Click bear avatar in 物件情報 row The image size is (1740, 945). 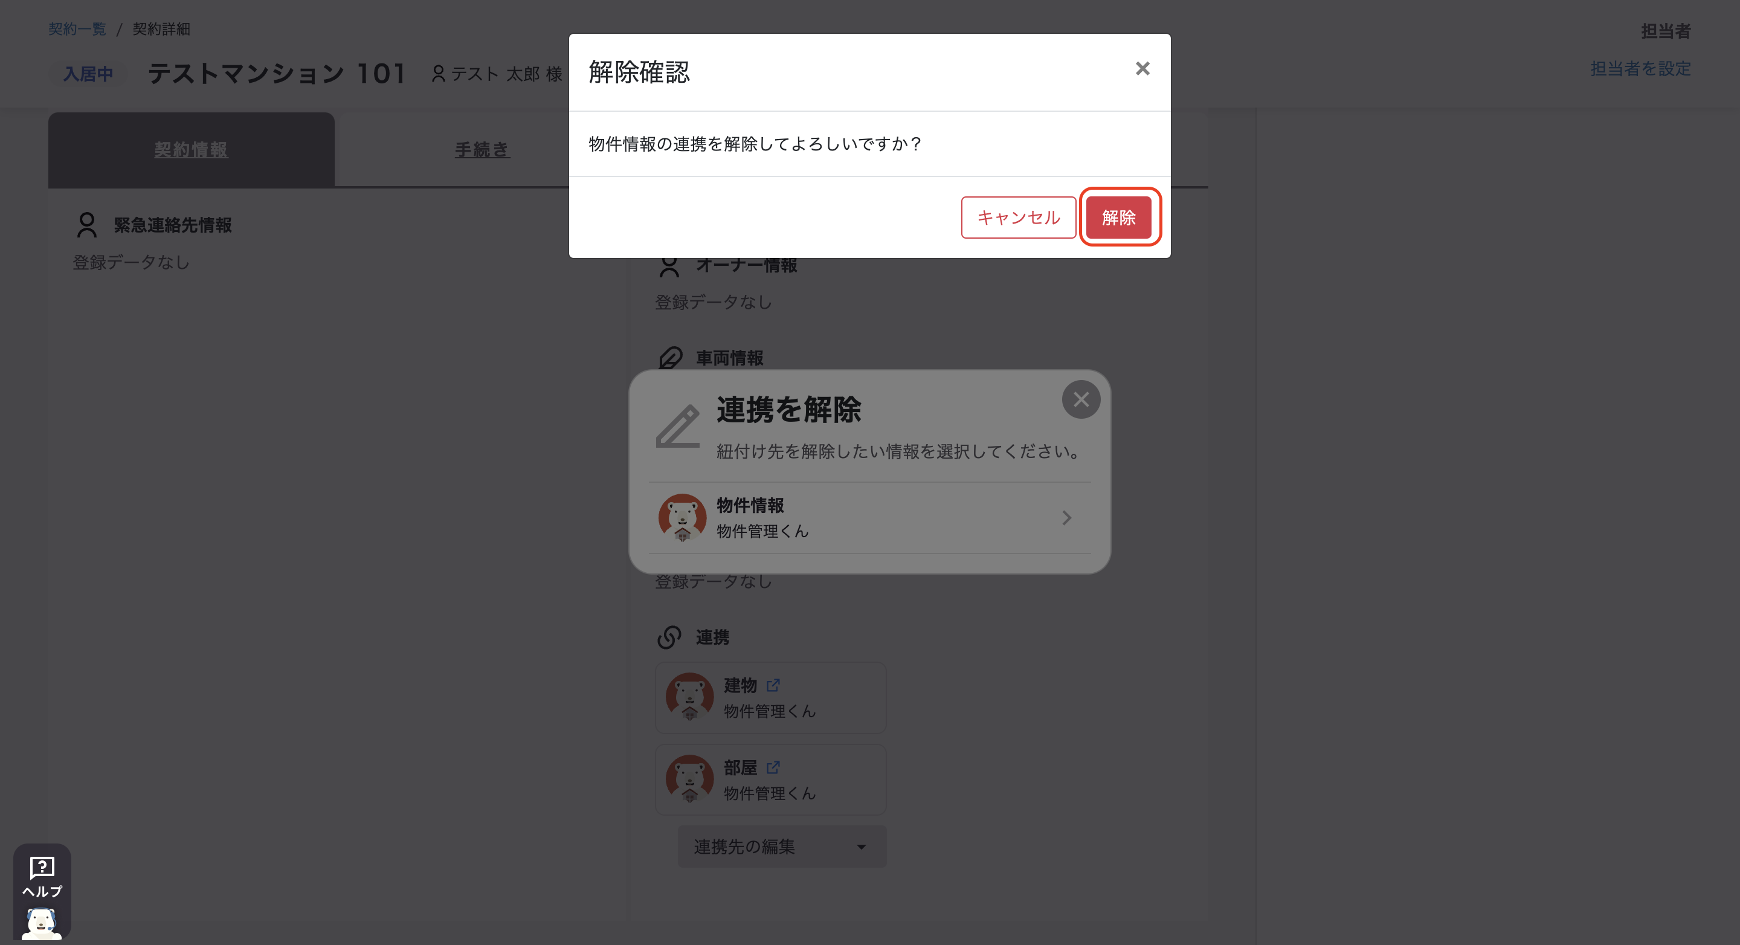pos(682,518)
